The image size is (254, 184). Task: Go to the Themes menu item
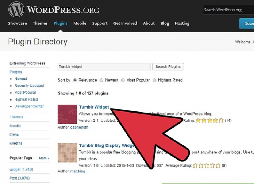point(40,23)
